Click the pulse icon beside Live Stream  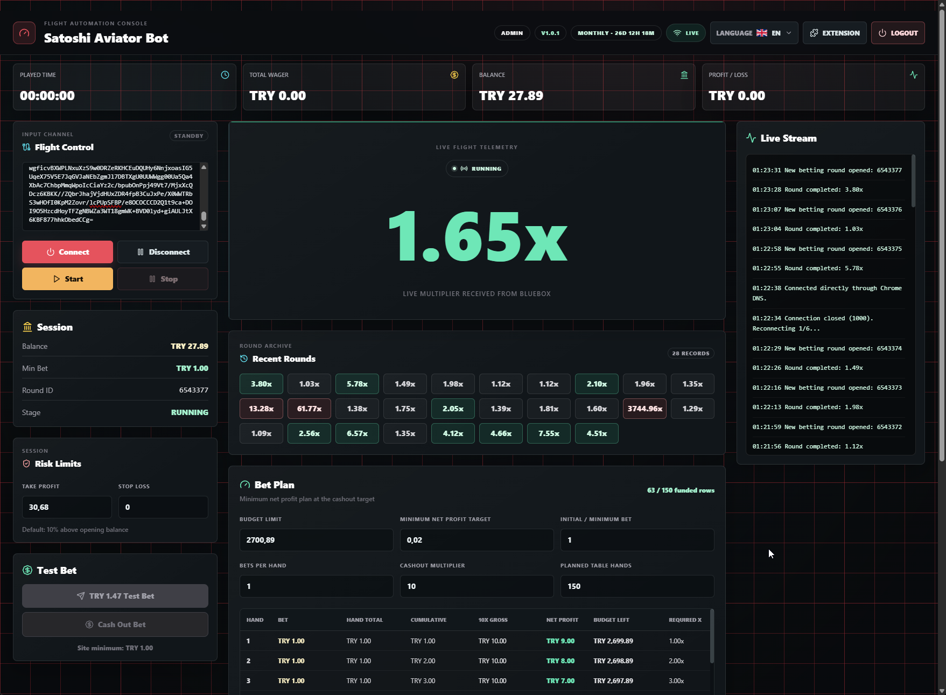pos(751,138)
